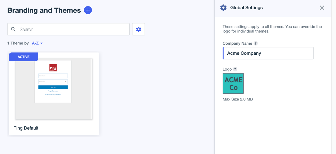Click the Username field in the theme preview
The image size is (336, 154).
click(x=53, y=76)
